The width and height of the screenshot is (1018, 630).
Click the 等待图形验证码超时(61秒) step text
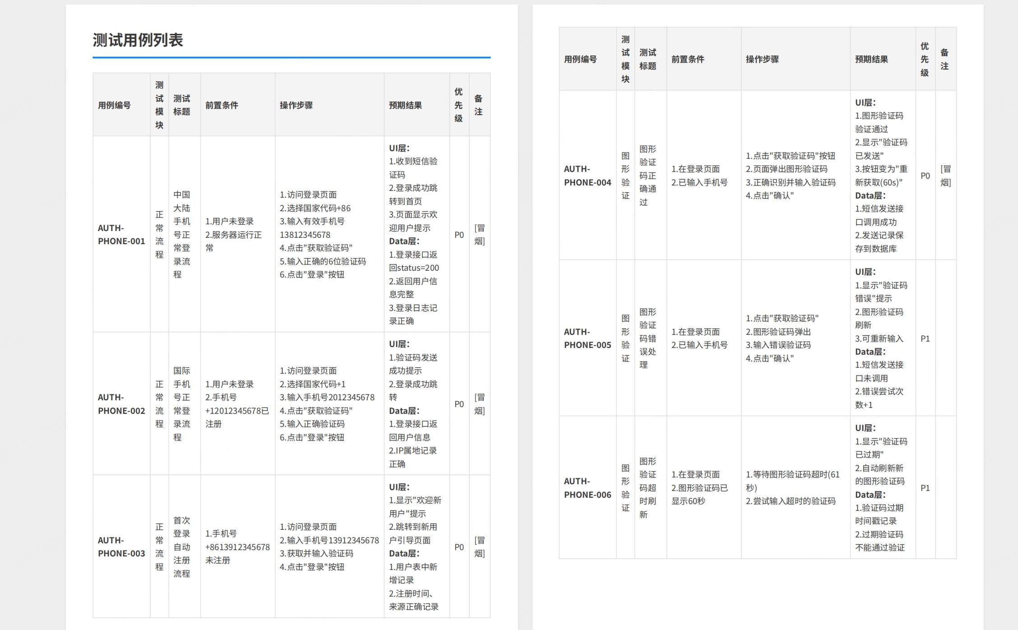792,475
